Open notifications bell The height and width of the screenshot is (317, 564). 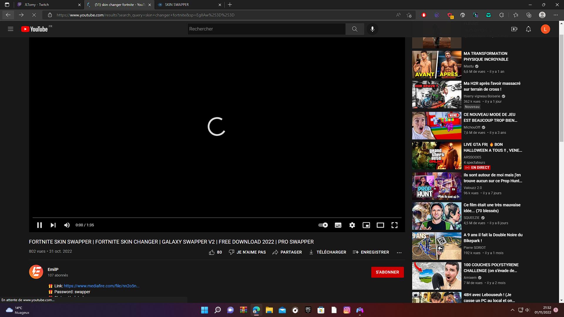coord(528,29)
